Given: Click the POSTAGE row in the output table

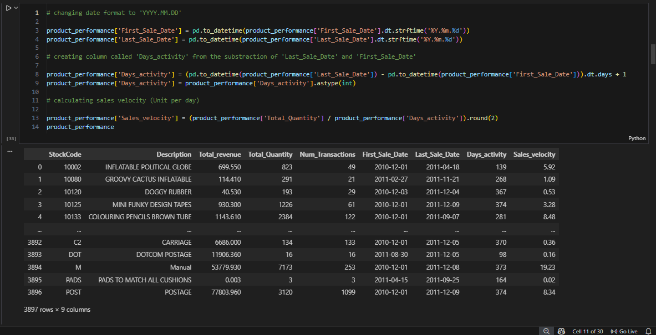Looking at the screenshot, I should coord(177,292).
